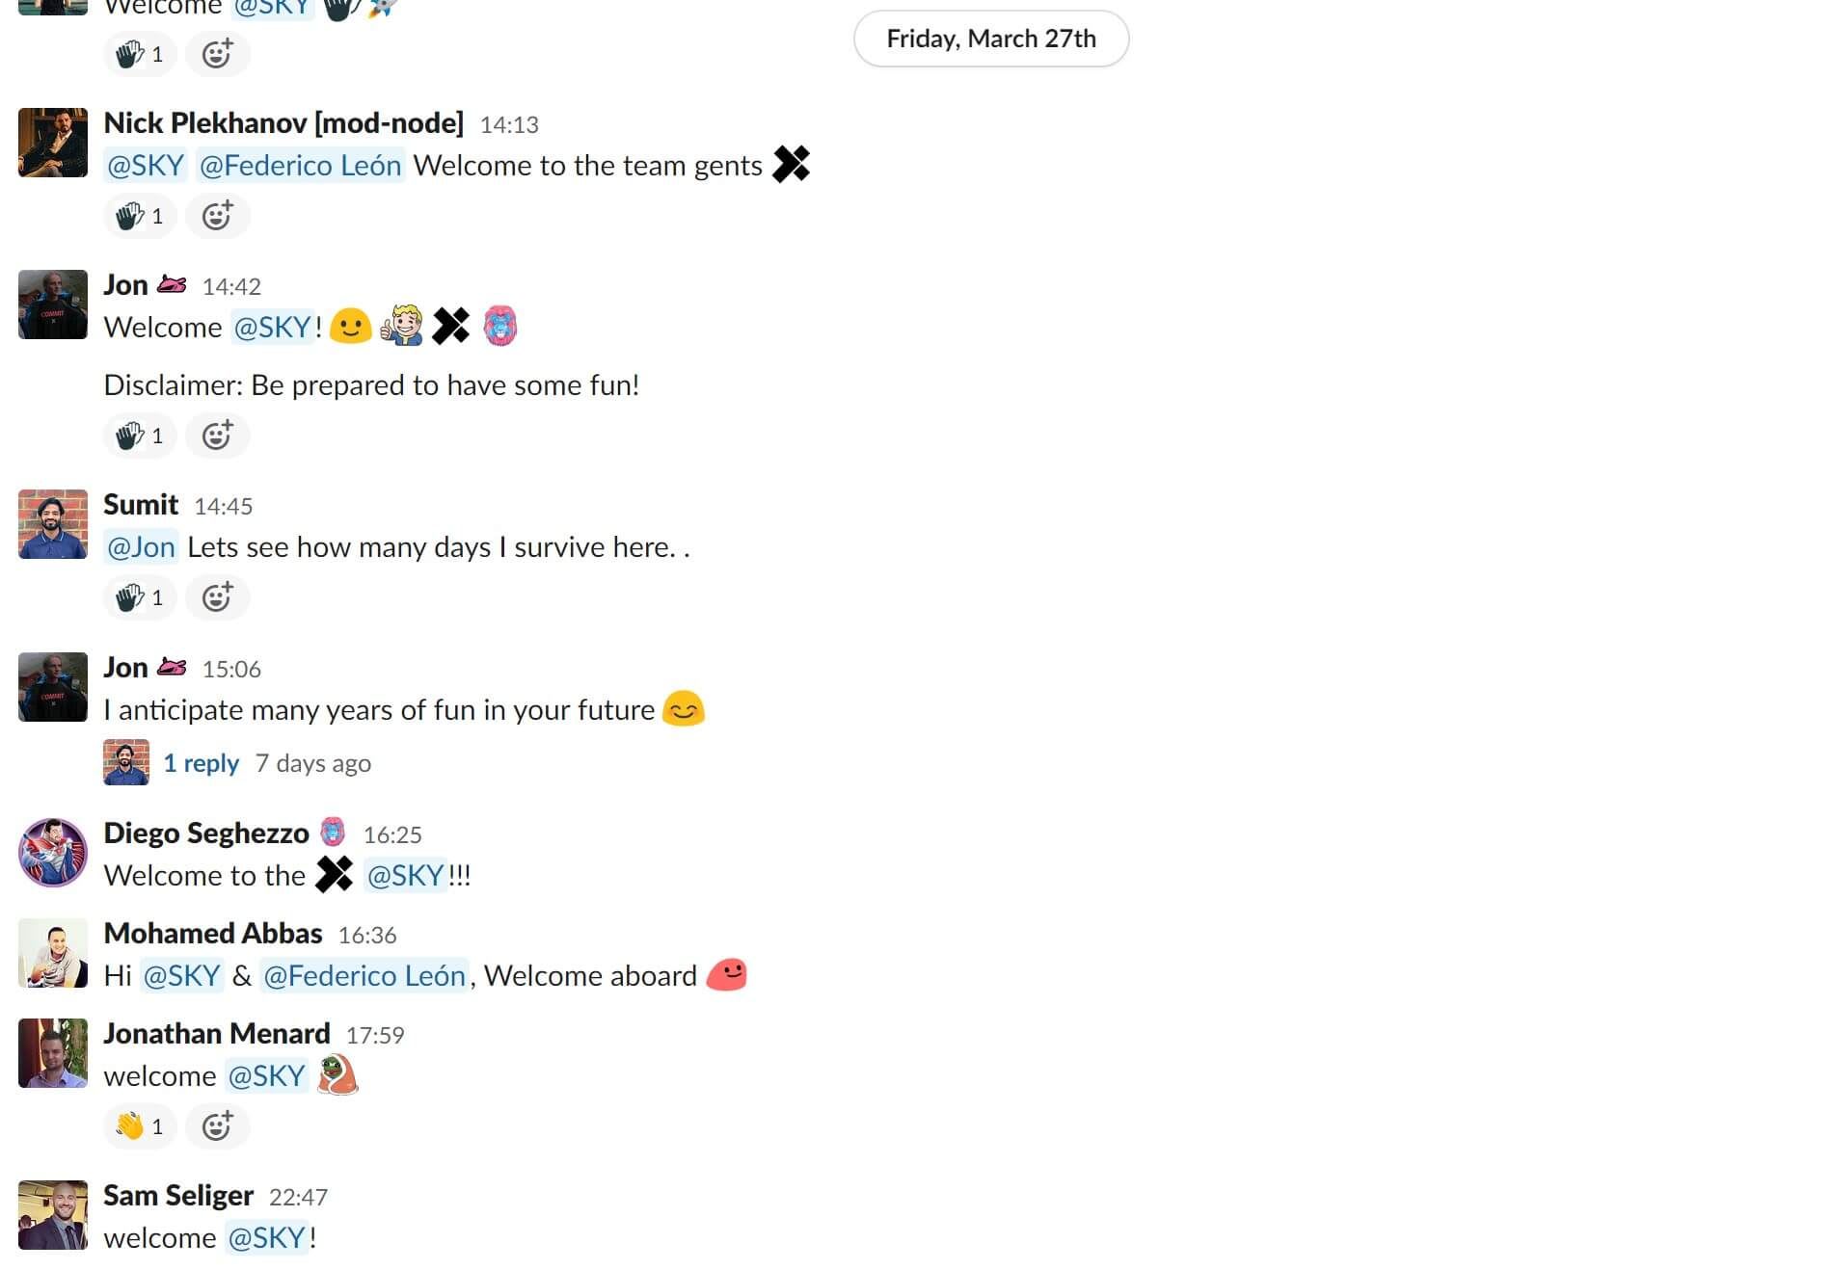Click the frog emoji in Jonathan Menard's message
1834x1270 pixels.
coord(337,1074)
